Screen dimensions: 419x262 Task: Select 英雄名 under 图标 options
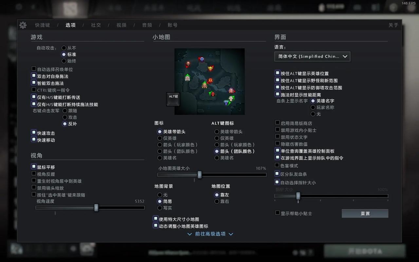click(x=160, y=158)
